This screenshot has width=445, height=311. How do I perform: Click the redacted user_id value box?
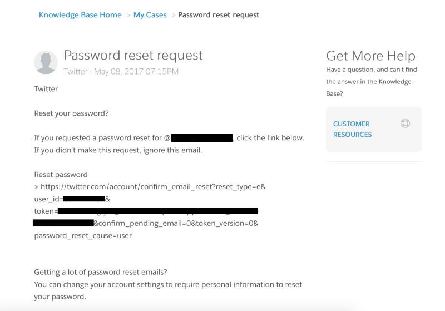click(x=83, y=199)
